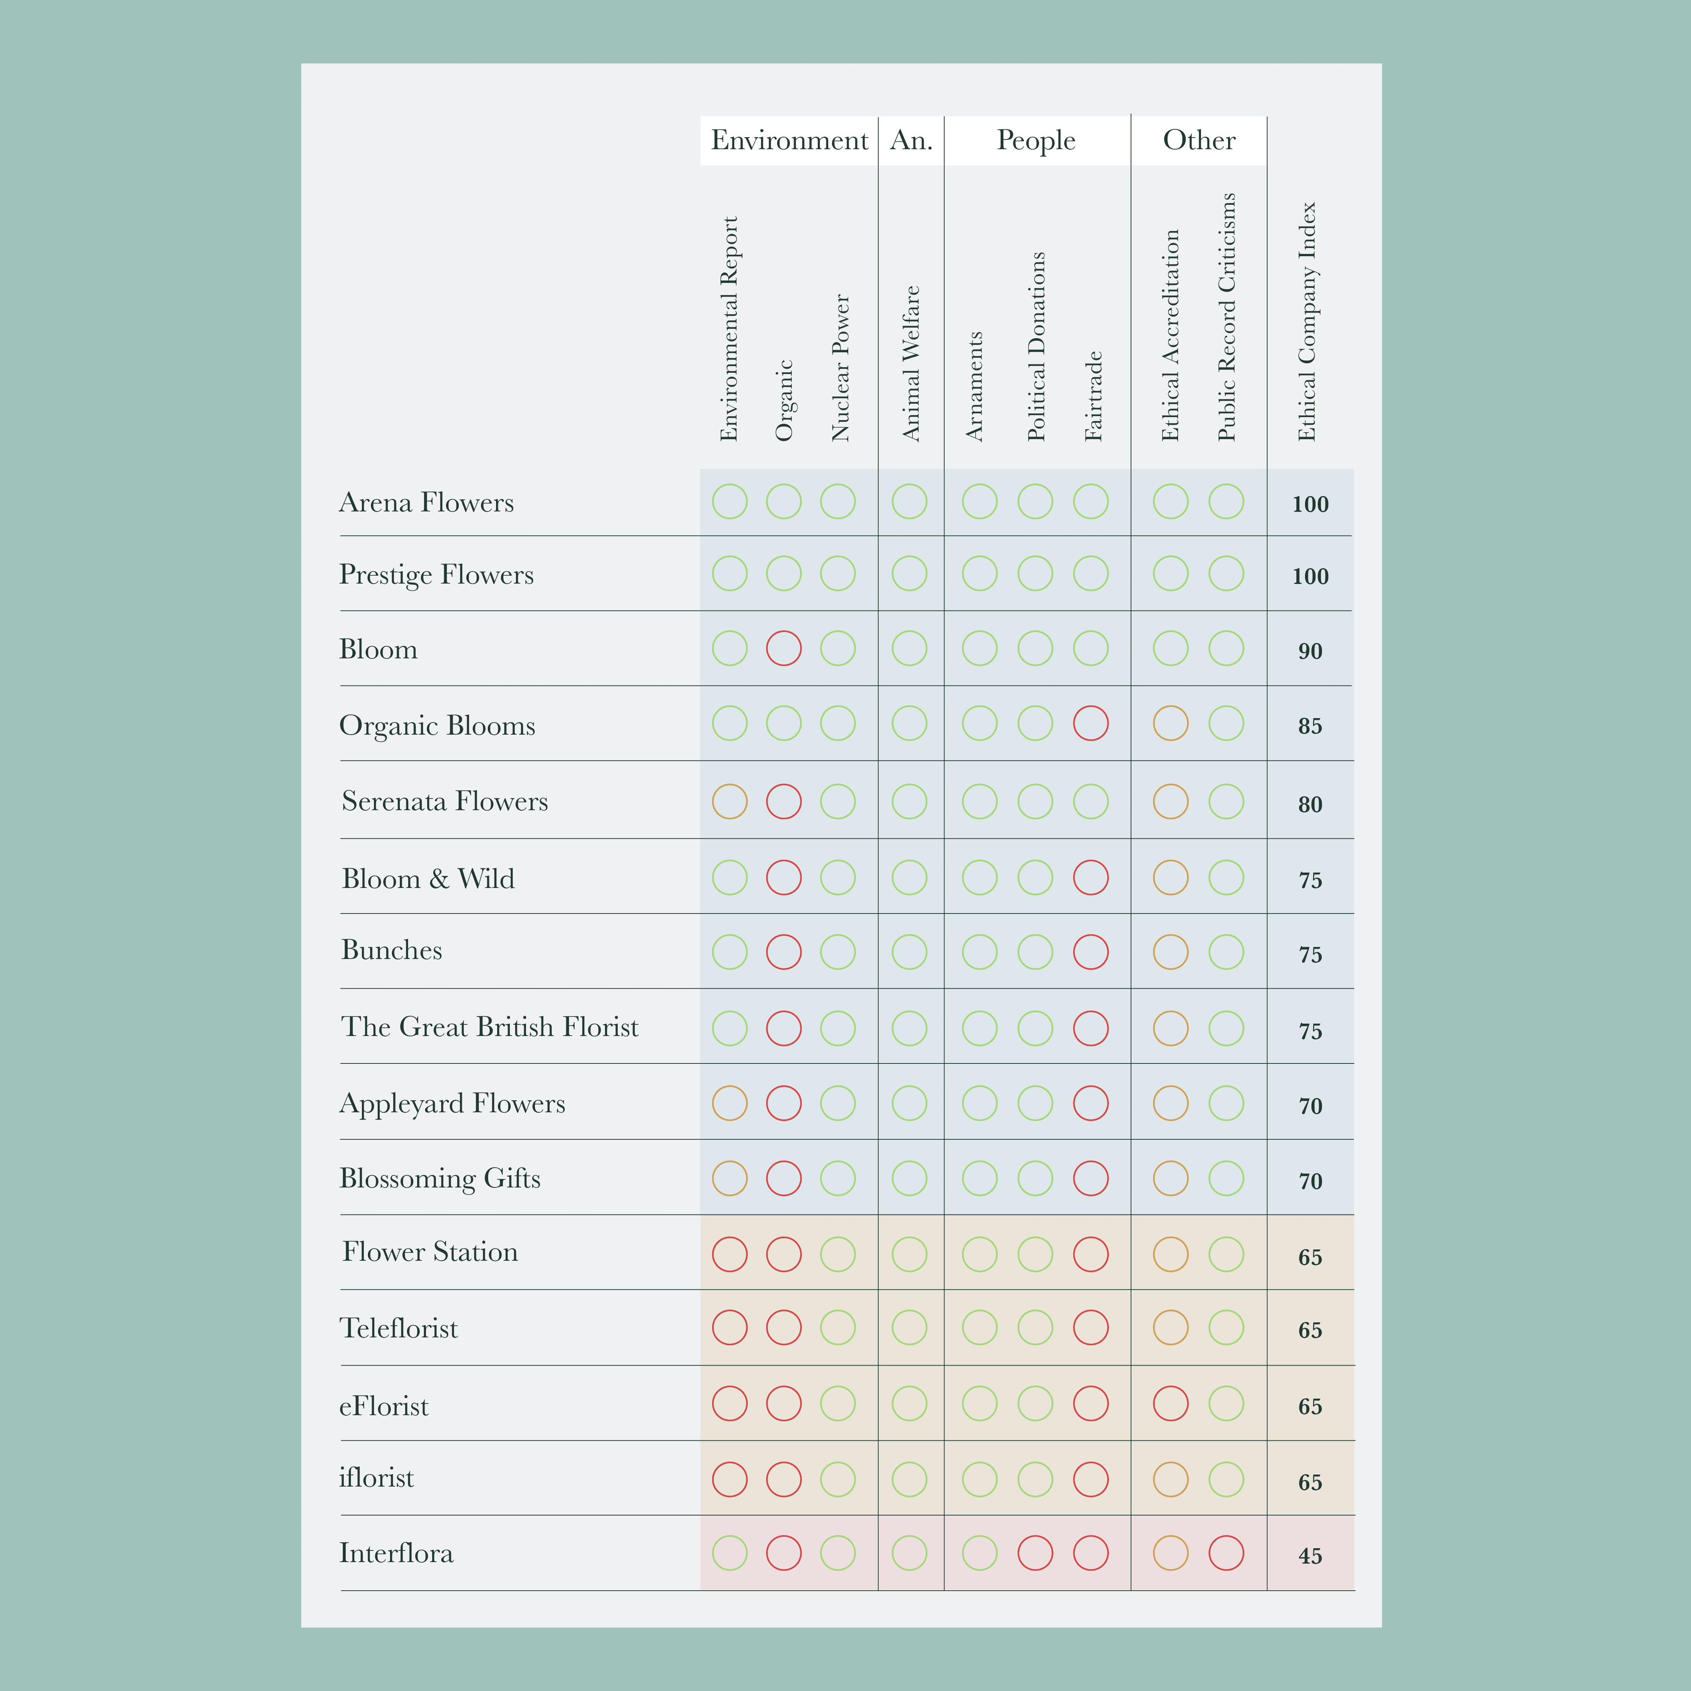Click the iflorist company name
This screenshot has height=1691, width=1691.
(377, 1478)
